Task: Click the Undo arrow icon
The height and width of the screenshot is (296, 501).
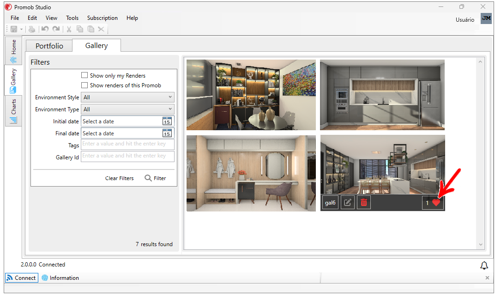Action: [x=45, y=29]
